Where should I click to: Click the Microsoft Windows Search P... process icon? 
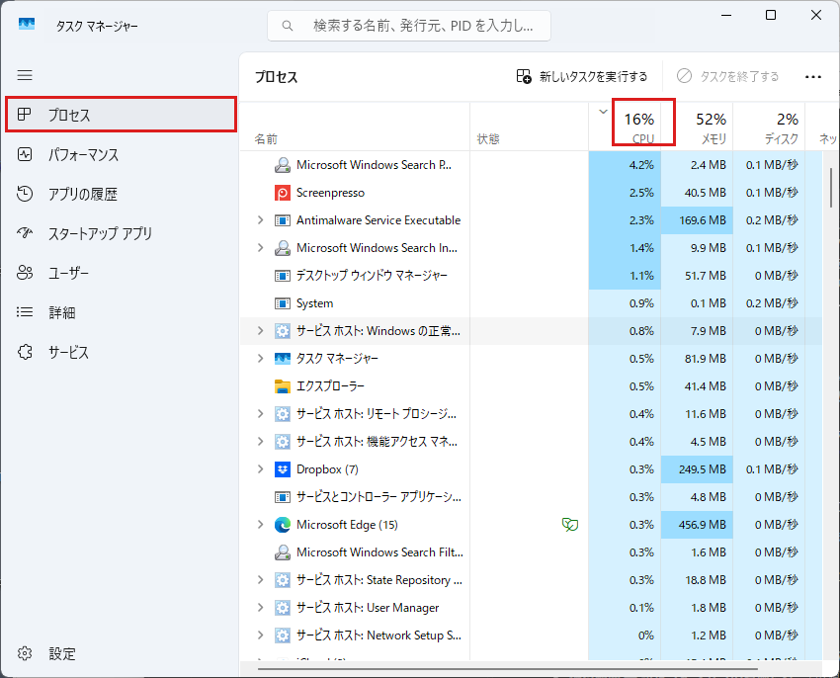[x=283, y=164]
